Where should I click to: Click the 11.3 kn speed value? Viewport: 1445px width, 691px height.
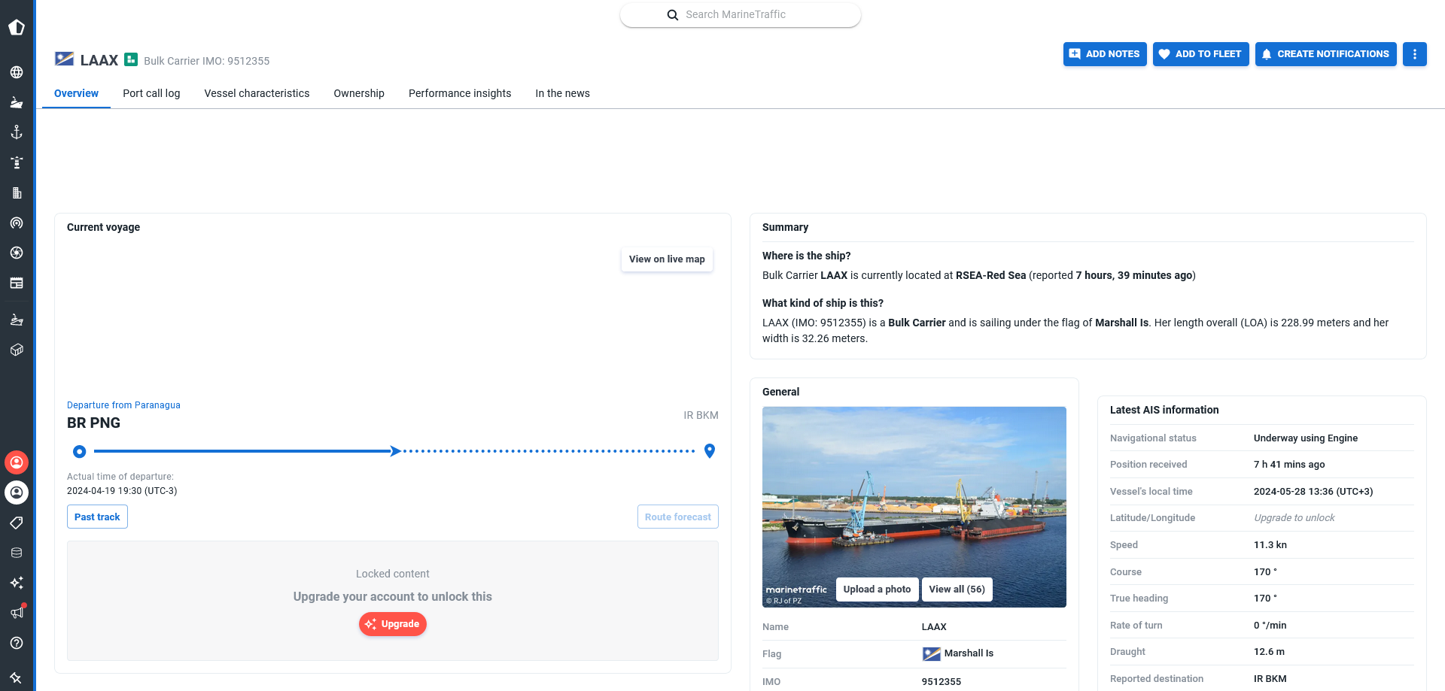pyautogui.click(x=1270, y=545)
